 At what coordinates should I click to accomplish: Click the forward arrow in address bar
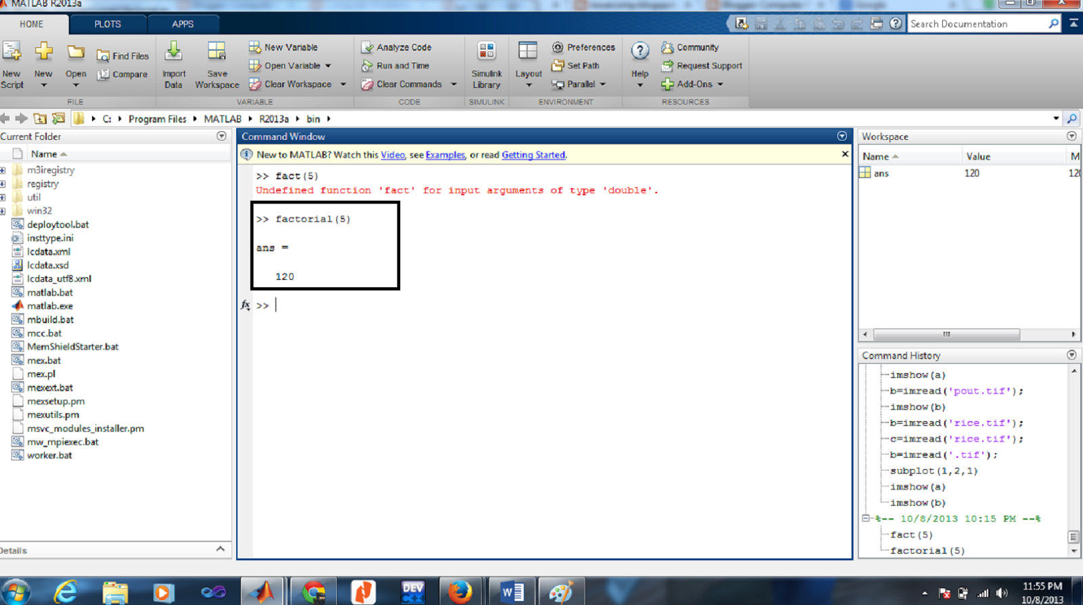(21, 118)
